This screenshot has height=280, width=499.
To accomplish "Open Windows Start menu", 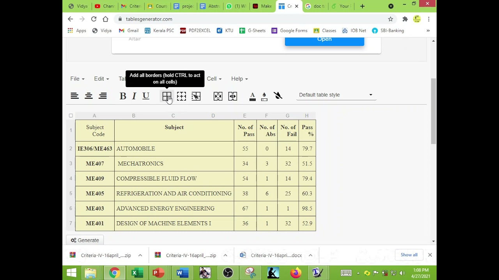I will pos(71,273).
